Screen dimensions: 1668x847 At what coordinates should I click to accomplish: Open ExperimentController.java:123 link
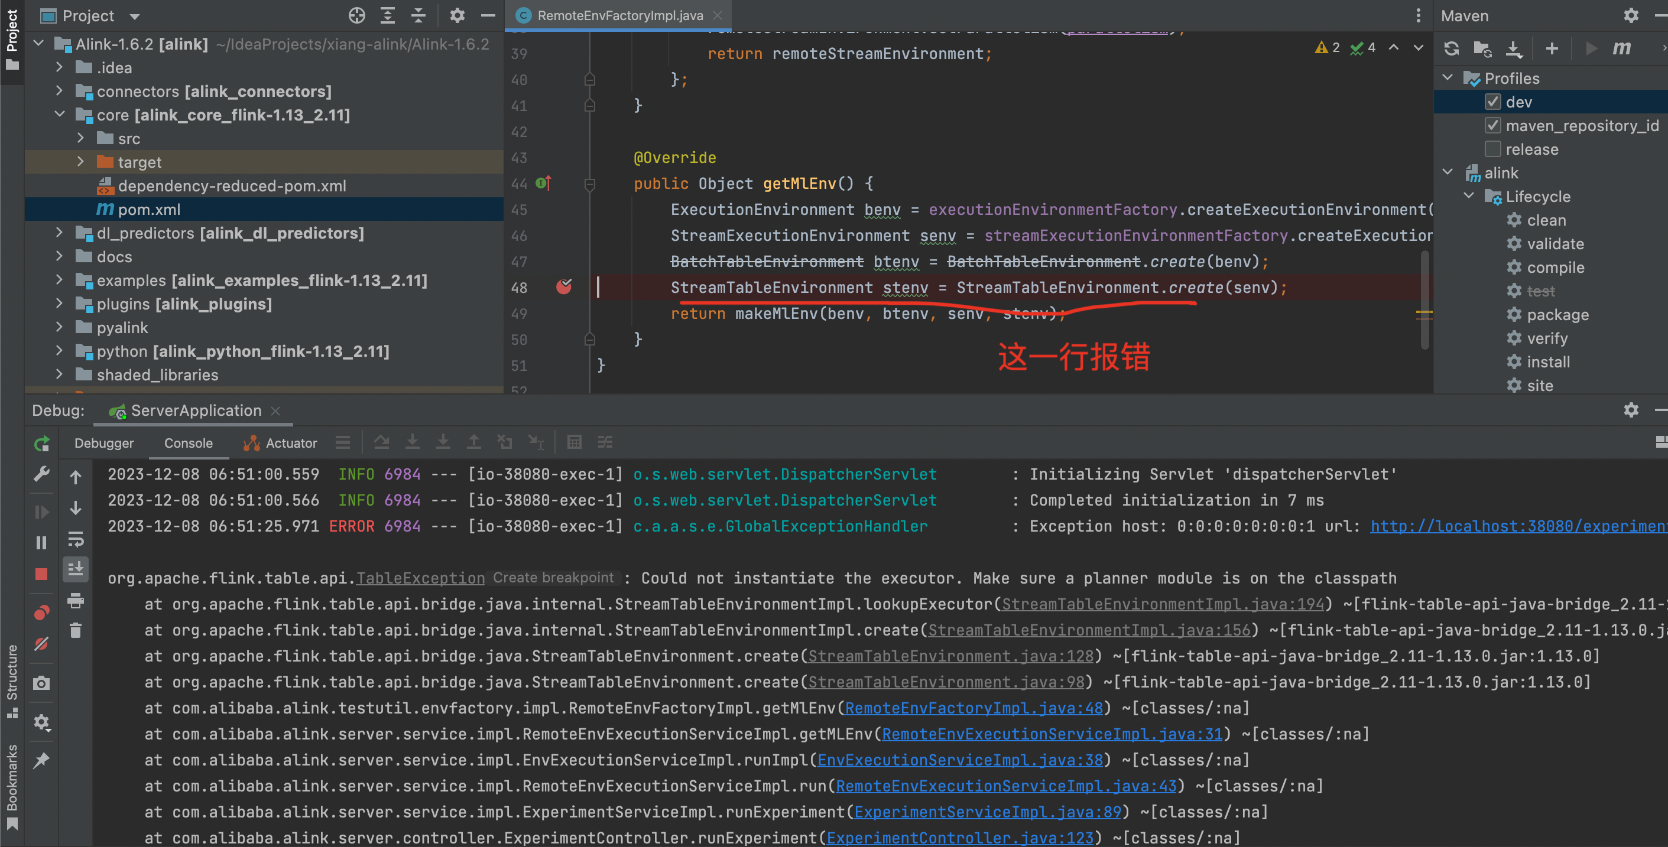[960, 838]
